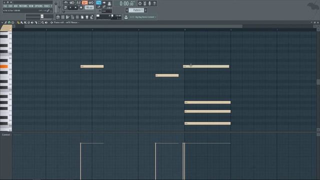Open the piano roll view icon in main toolbar
Viewport: 320px width, 180px height.
point(67,17)
